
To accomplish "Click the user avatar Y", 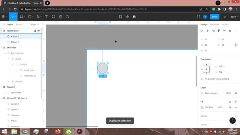I will pos(205,16).
